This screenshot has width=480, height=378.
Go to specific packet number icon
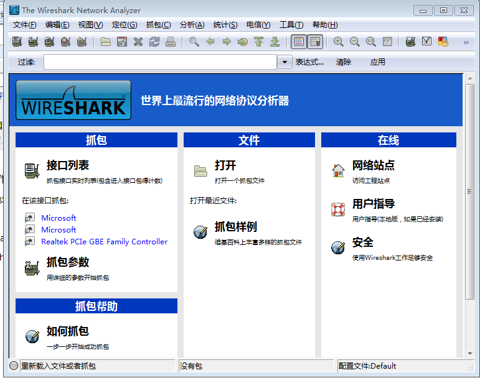[x=243, y=42]
